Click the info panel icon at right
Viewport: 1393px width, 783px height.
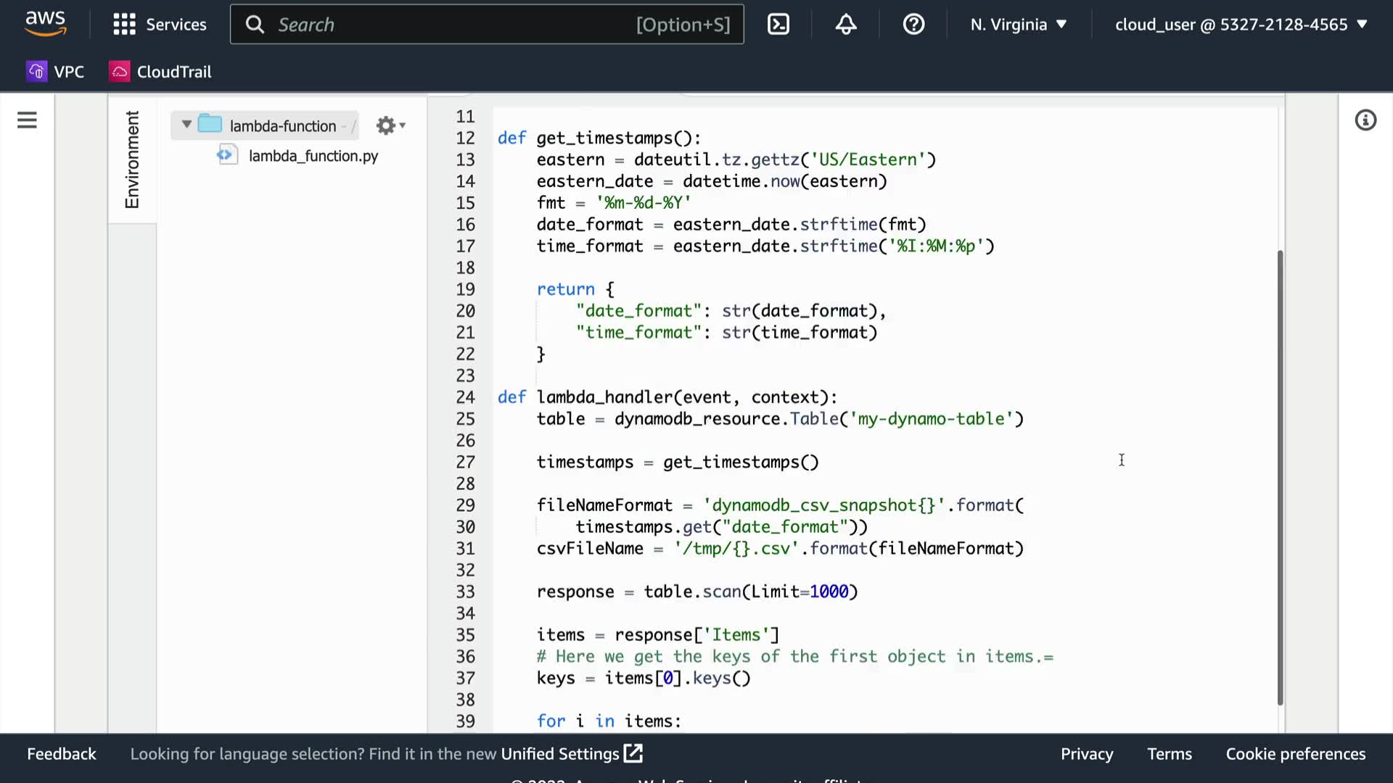point(1365,120)
